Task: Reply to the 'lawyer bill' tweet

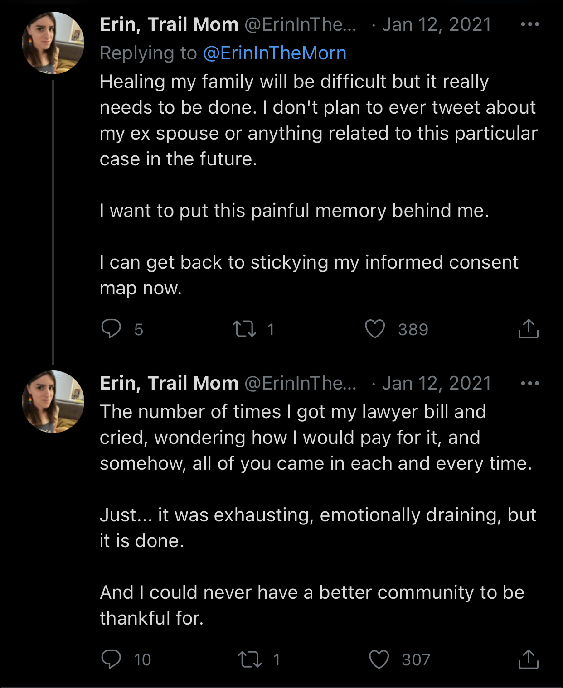Action: (111, 659)
